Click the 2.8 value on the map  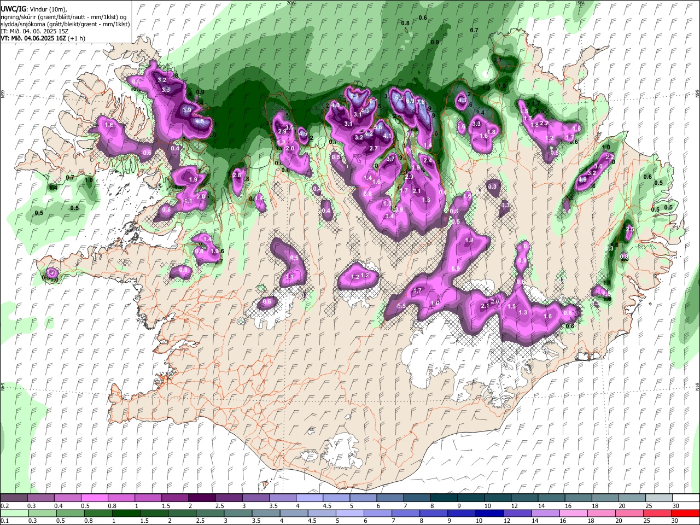click(x=237, y=175)
